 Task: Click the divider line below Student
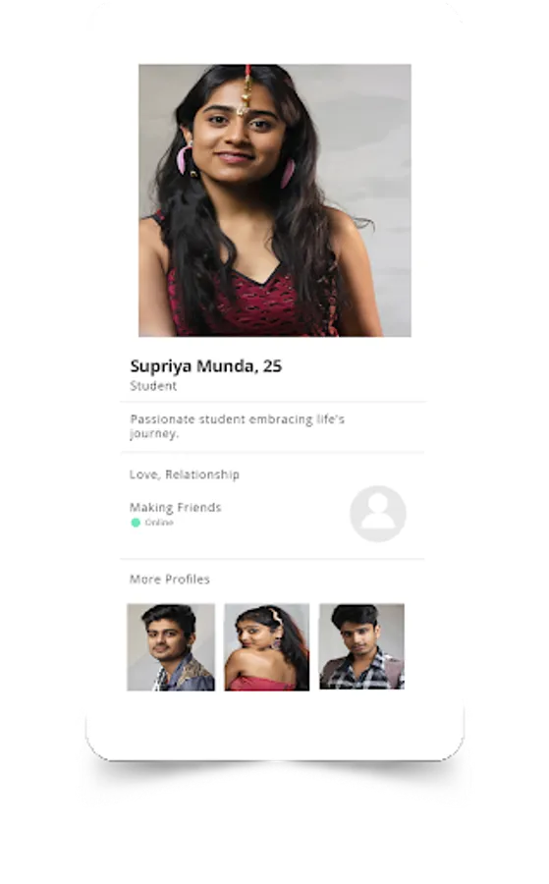pos(273,402)
